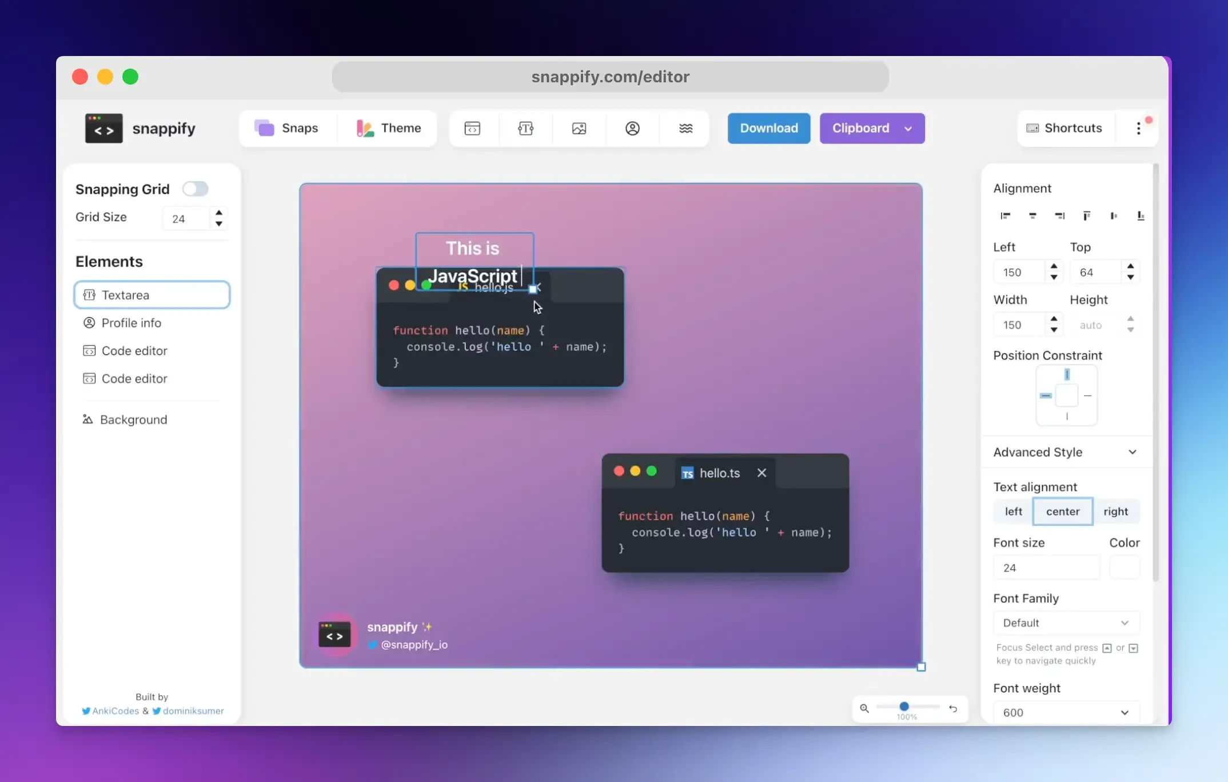Screen dimensions: 1228x782
Task: Set text alignment to right
Action: (1115, 511)
